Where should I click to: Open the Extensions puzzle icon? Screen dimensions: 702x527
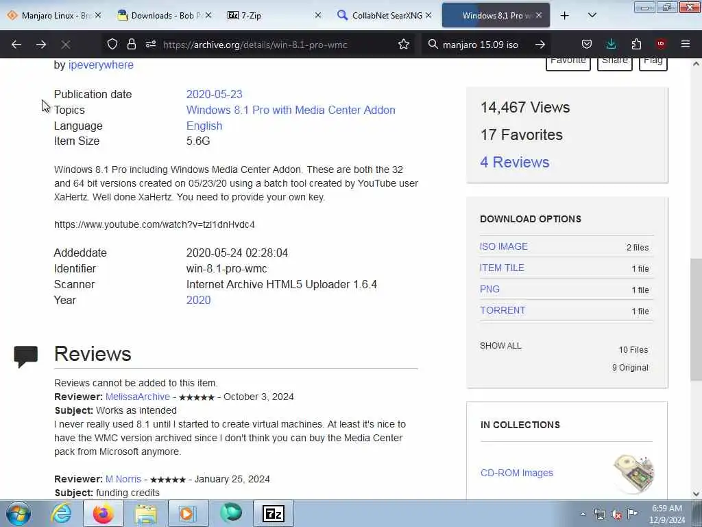pyautogui.click(x=636, y=44)
